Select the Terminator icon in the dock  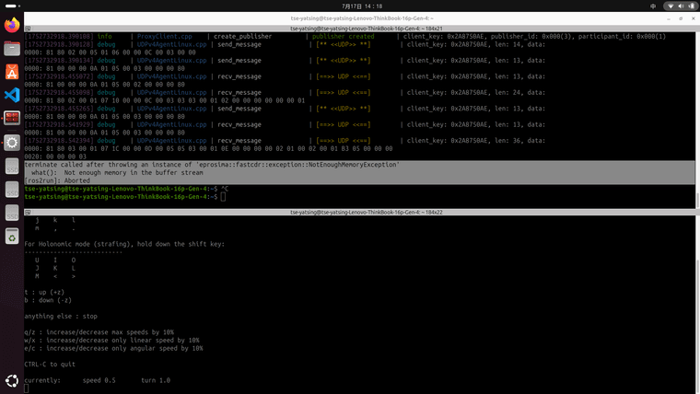click(12, 118)
